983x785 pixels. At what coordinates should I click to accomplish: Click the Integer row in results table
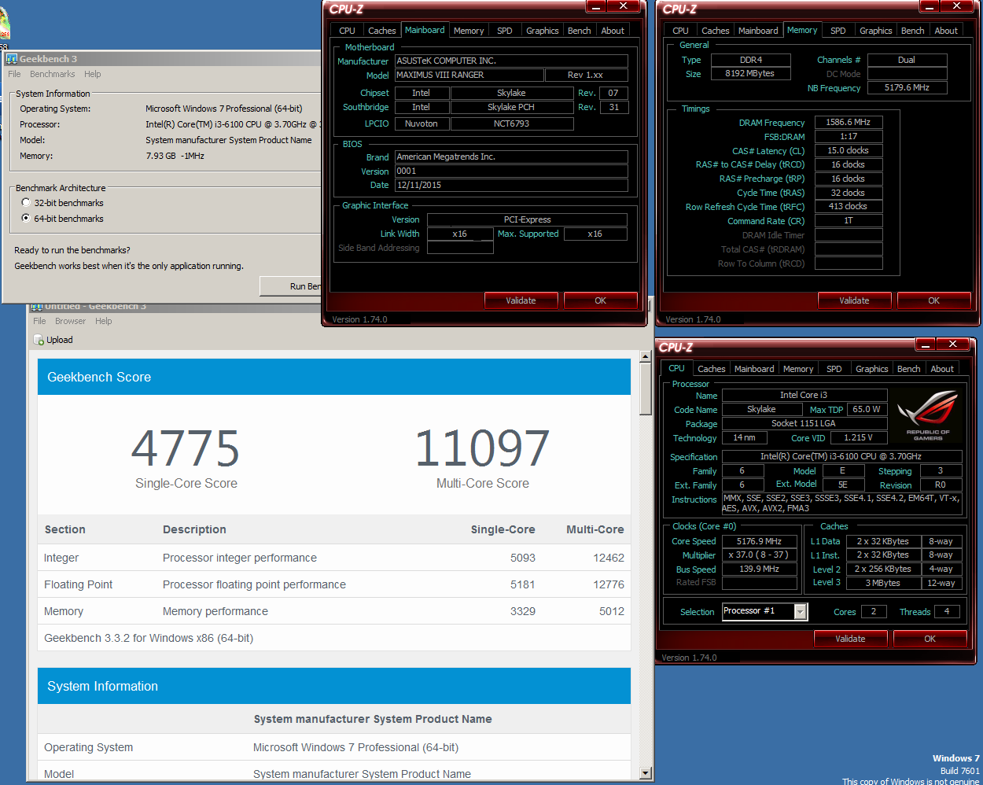(334, 558)
